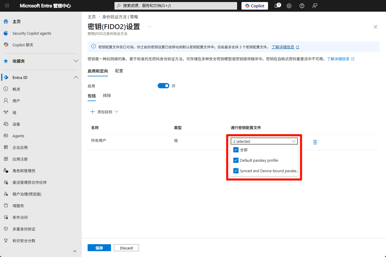Click the Microsoft Entra 管理中心 title

point(45,6)
